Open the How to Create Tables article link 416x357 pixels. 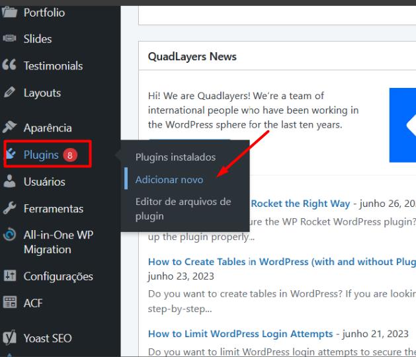point(281,262)
